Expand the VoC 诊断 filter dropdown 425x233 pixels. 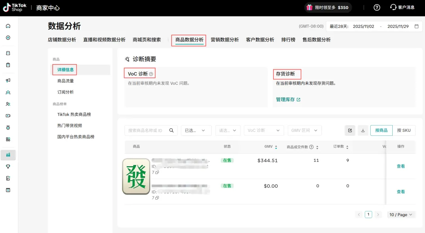(x=264, y=130)
